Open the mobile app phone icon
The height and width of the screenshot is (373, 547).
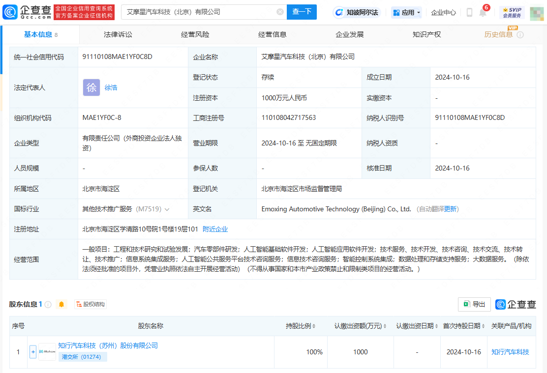click(469, 12)
